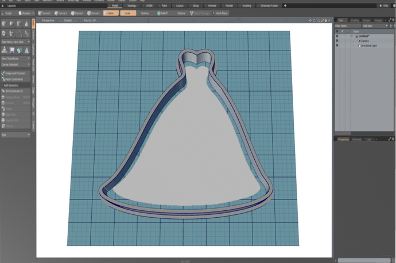Select the Teapot primitive tool

[11, 33]
